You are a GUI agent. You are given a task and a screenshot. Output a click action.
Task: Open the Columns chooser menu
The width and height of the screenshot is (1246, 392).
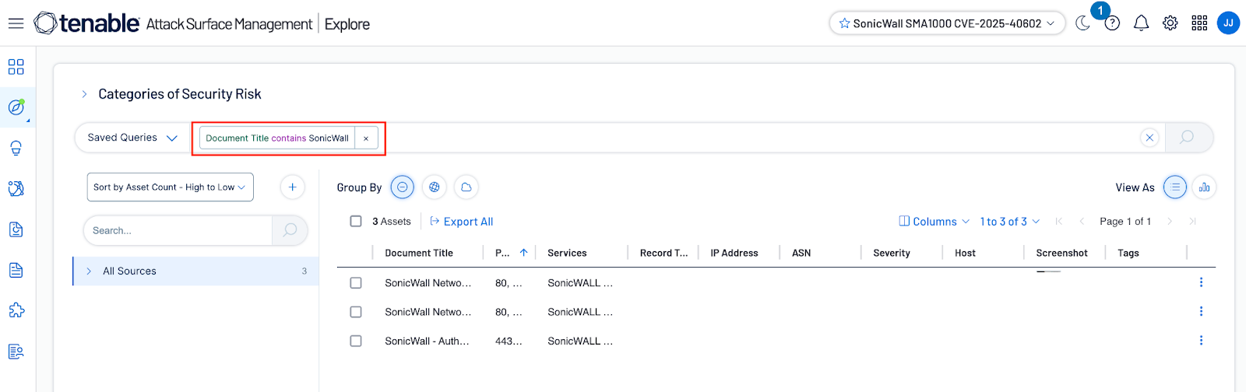[934, 222]
